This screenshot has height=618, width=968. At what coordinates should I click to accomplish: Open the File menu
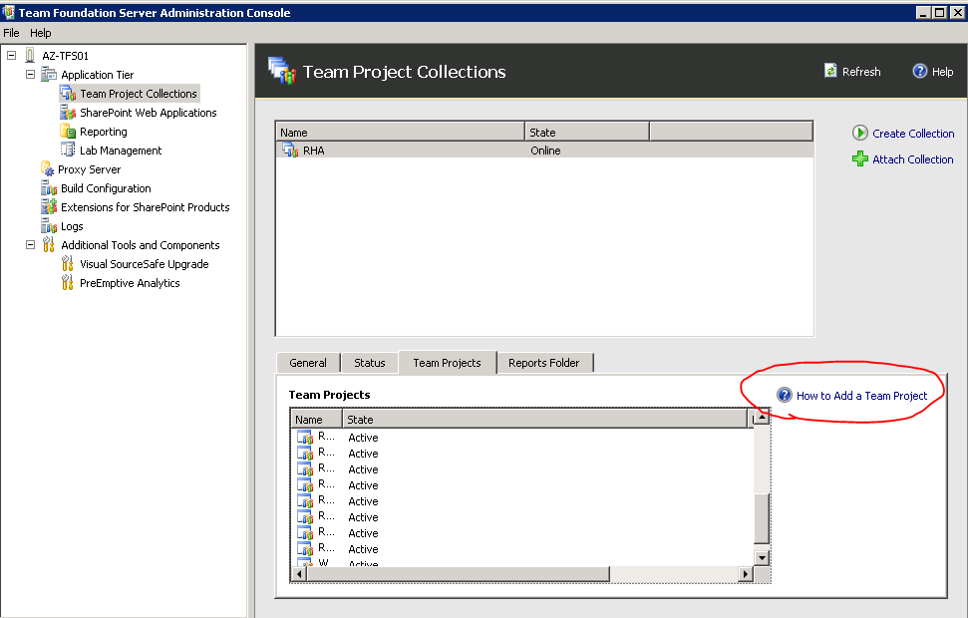[x=11, y=32]
